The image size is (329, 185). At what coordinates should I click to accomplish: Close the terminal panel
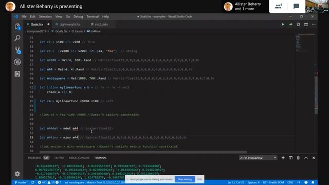click(x=314, y=158)
